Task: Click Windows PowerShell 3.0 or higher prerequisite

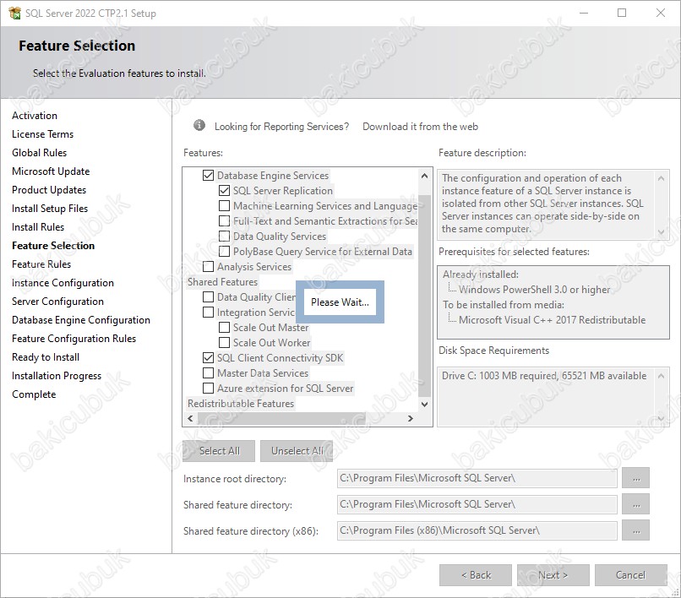Action: click(534, 290)
